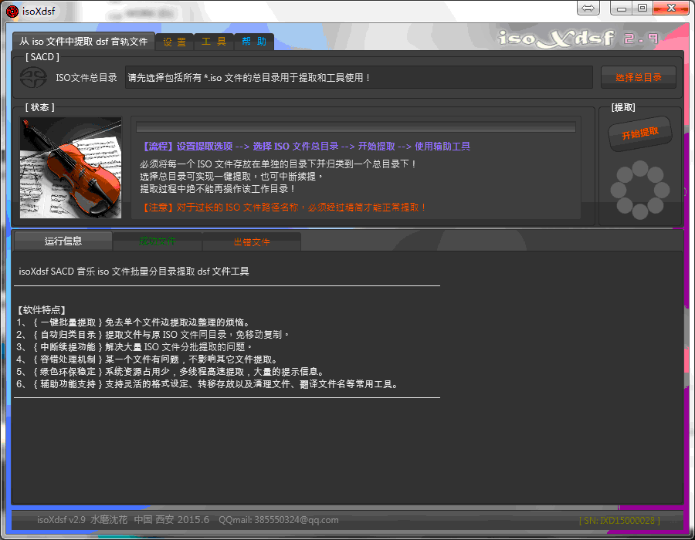The image size is (695, 540).
Task: Click the SACD disc logo icon
Action: coord(33,77)
